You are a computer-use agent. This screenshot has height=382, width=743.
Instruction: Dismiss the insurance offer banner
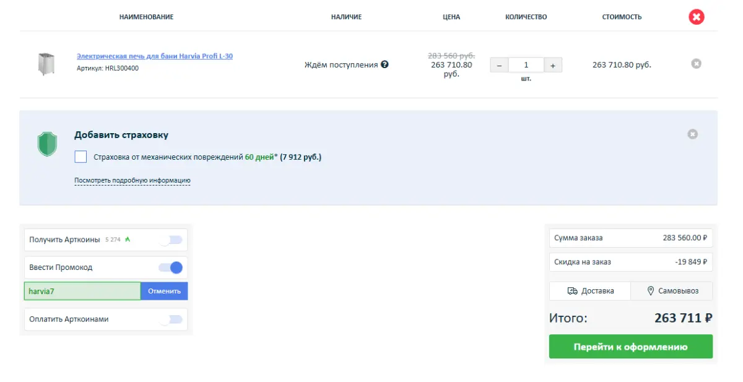coord(693,134)
